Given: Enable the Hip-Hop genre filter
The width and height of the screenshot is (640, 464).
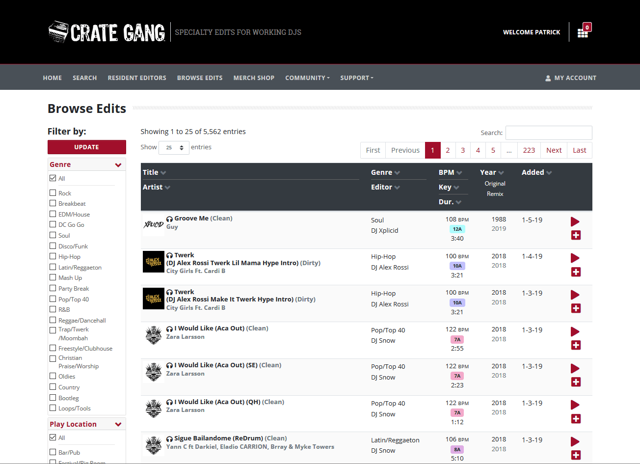Looking at the screenshot, I should tap(53, 256).
